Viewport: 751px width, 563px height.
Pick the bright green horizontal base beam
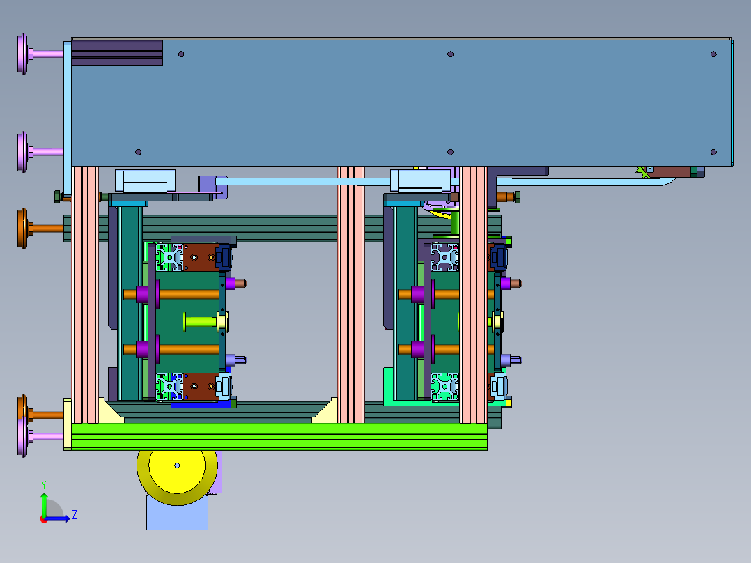point(279,436)
